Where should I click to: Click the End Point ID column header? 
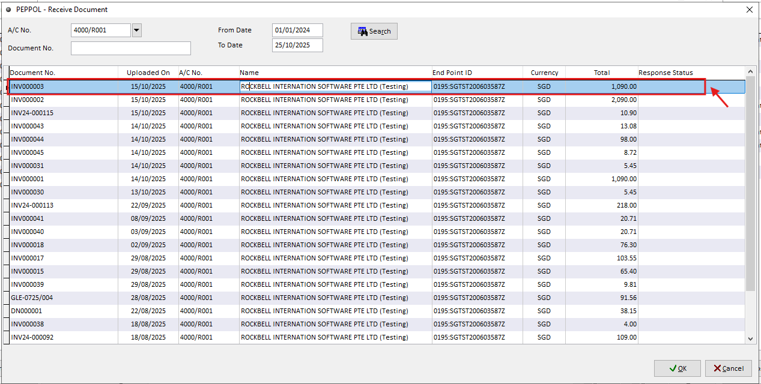tap(478, 73)
